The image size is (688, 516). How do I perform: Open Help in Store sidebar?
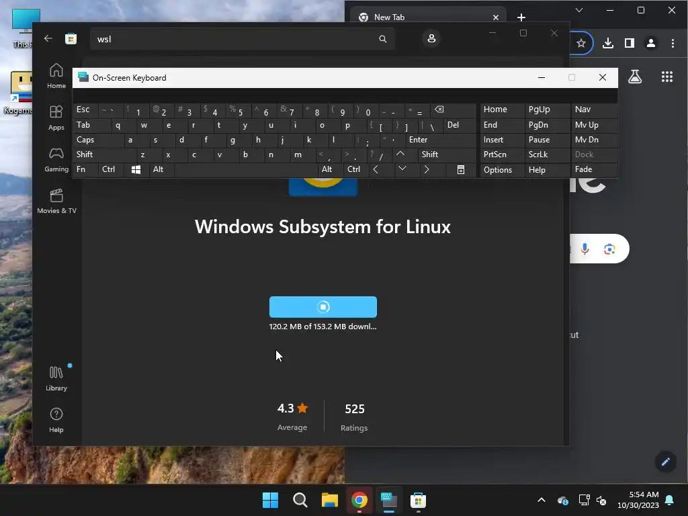point(56,421)
